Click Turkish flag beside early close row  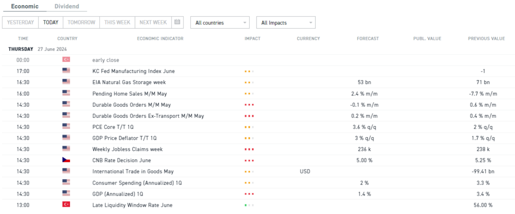tap(66, 60)
